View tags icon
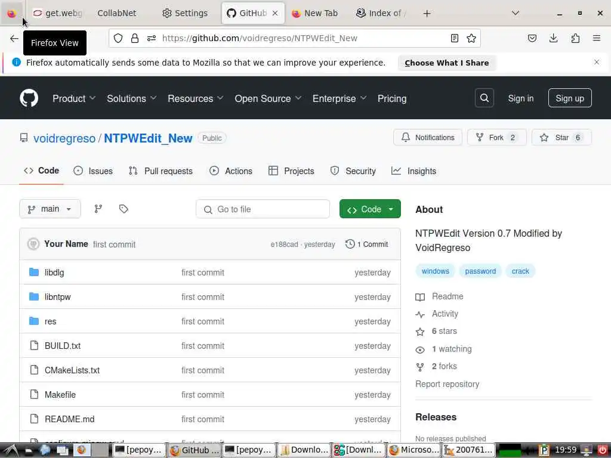The width and height of the screenshot is (611, 458). click(124, 209)
